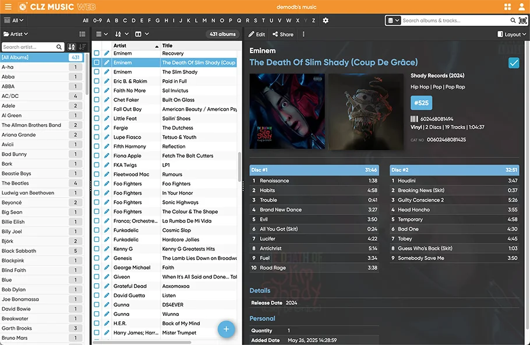
Task: Click the pencil icon for Fergie
Action: [107, 128]
